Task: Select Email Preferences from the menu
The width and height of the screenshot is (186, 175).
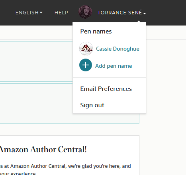Action: (106, 89)
